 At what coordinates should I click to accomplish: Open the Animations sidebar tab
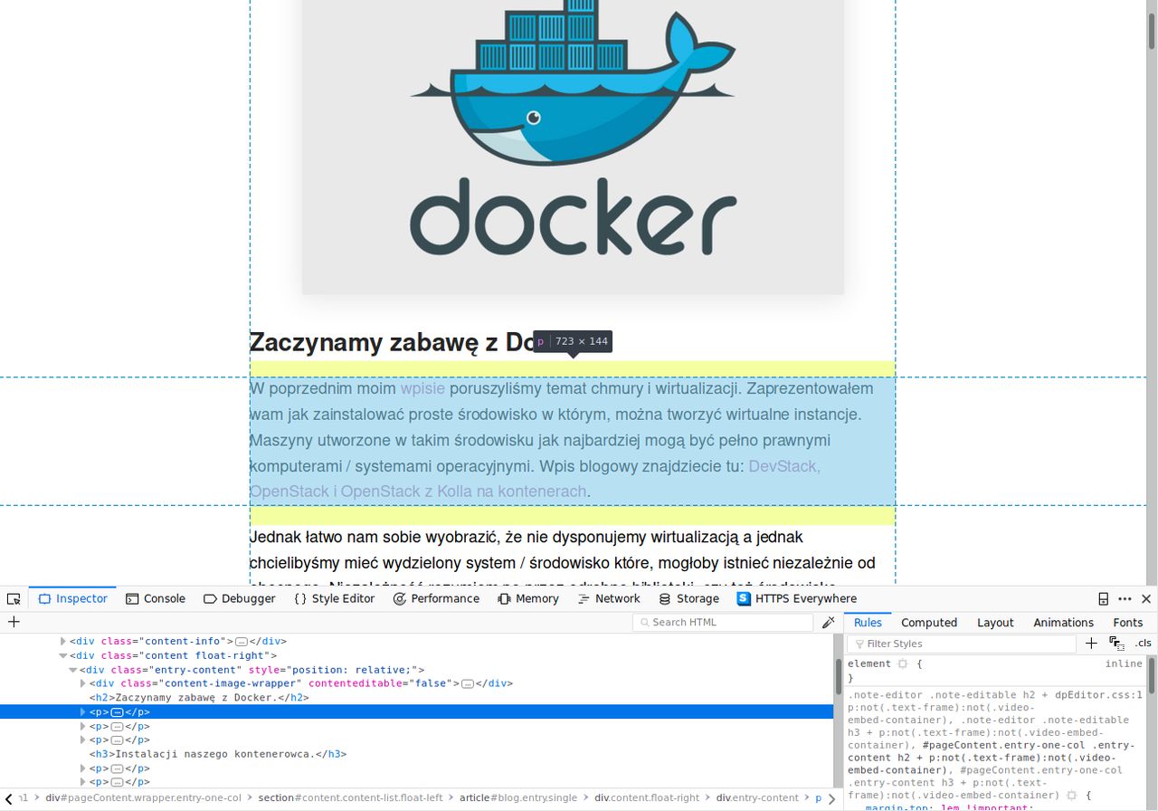(1064, 623)
